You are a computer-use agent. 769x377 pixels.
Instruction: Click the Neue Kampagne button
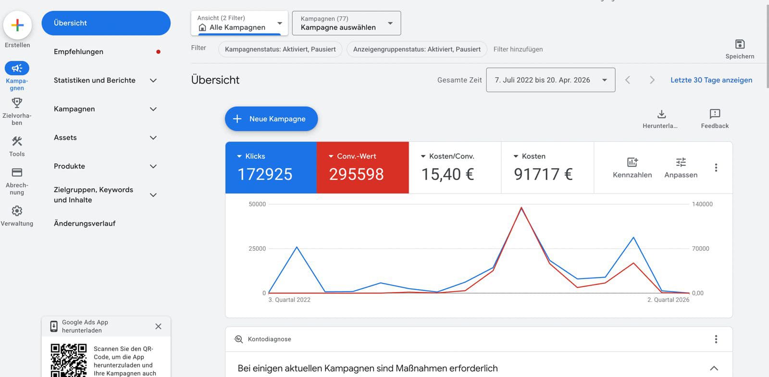coord(271,119)
